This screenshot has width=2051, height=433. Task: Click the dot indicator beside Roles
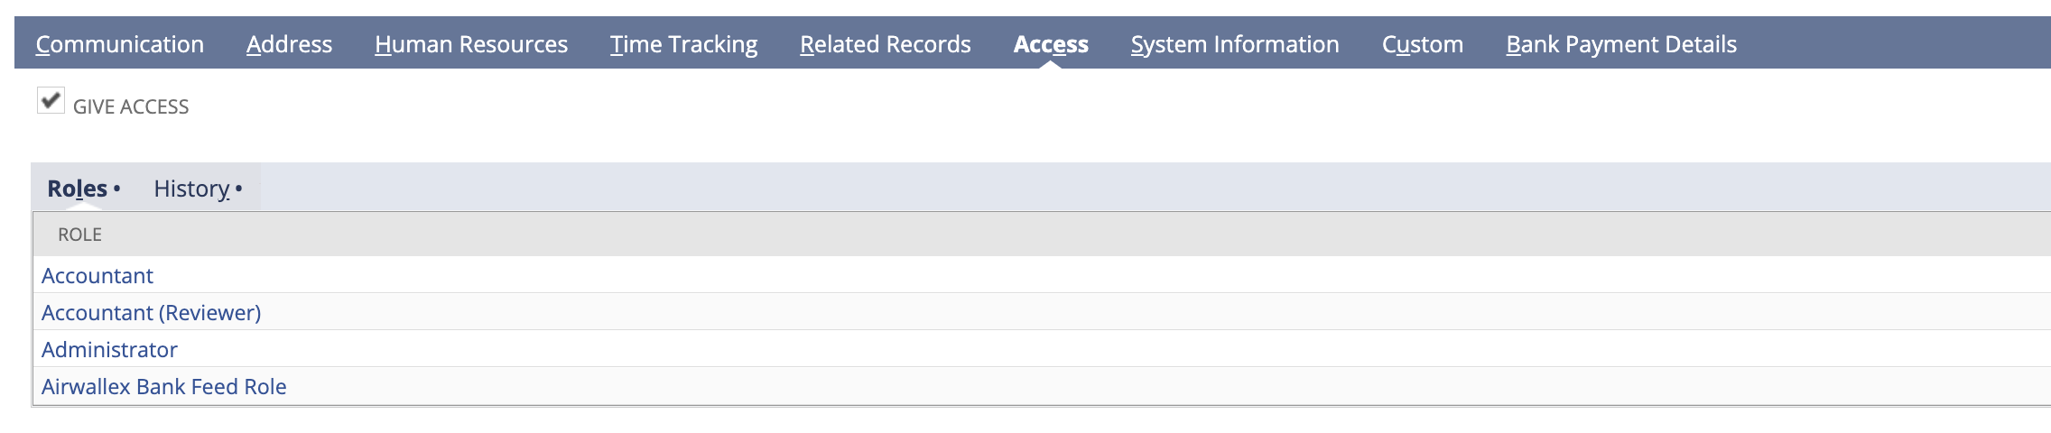click(117, 189)
